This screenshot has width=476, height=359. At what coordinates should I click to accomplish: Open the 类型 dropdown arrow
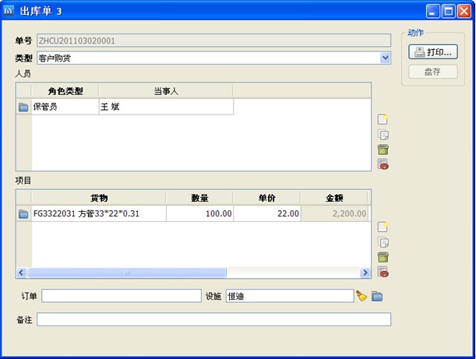click(x=385, y=58)
